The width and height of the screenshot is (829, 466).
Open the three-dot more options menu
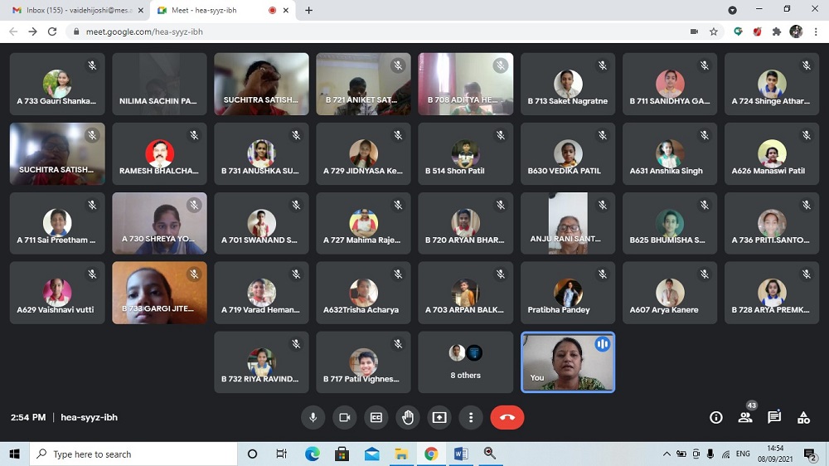pyautogui.click(x=471, y=418)
